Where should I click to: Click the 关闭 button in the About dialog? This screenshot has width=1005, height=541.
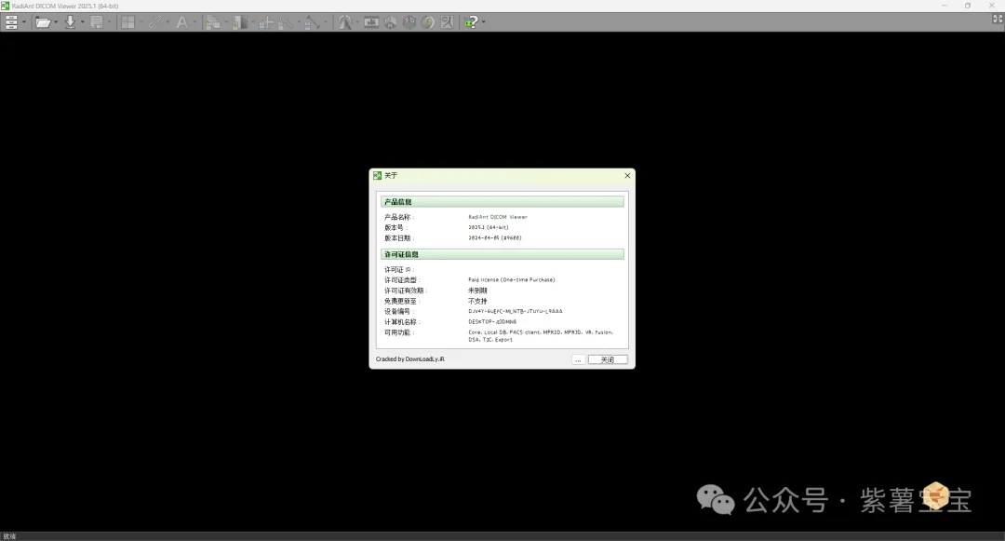tap(608, 359)
